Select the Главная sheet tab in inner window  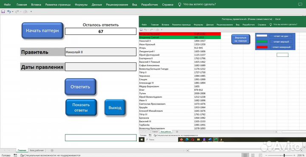coord(155,132)
